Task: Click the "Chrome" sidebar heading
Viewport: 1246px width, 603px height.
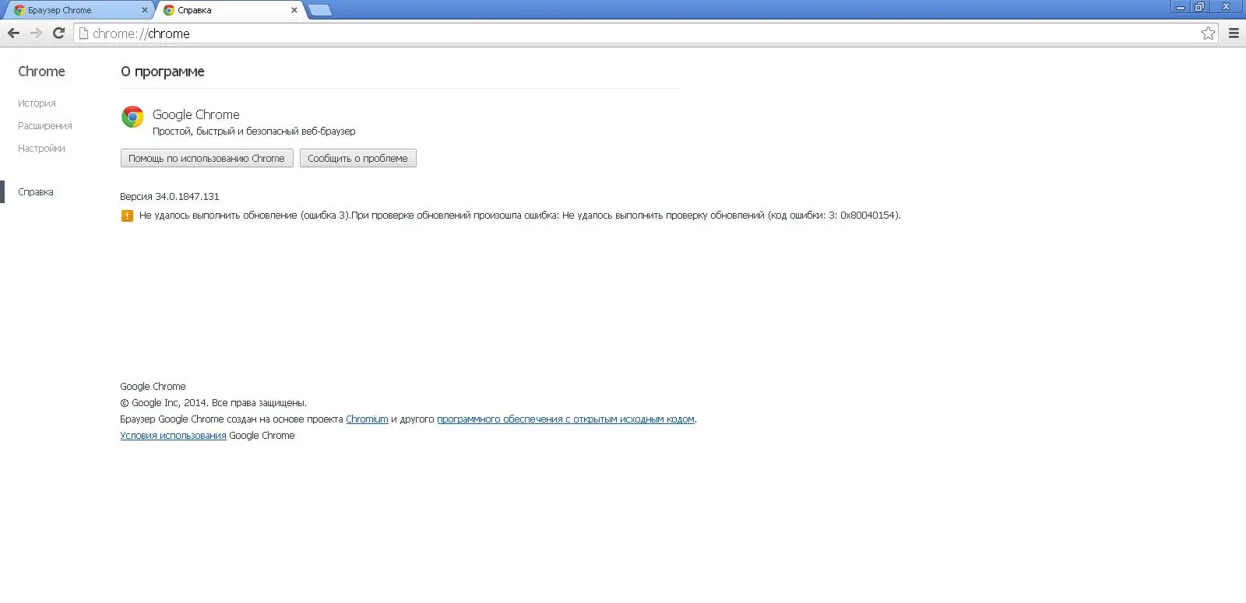Action: pyautogui.click(x=41, y=72)
